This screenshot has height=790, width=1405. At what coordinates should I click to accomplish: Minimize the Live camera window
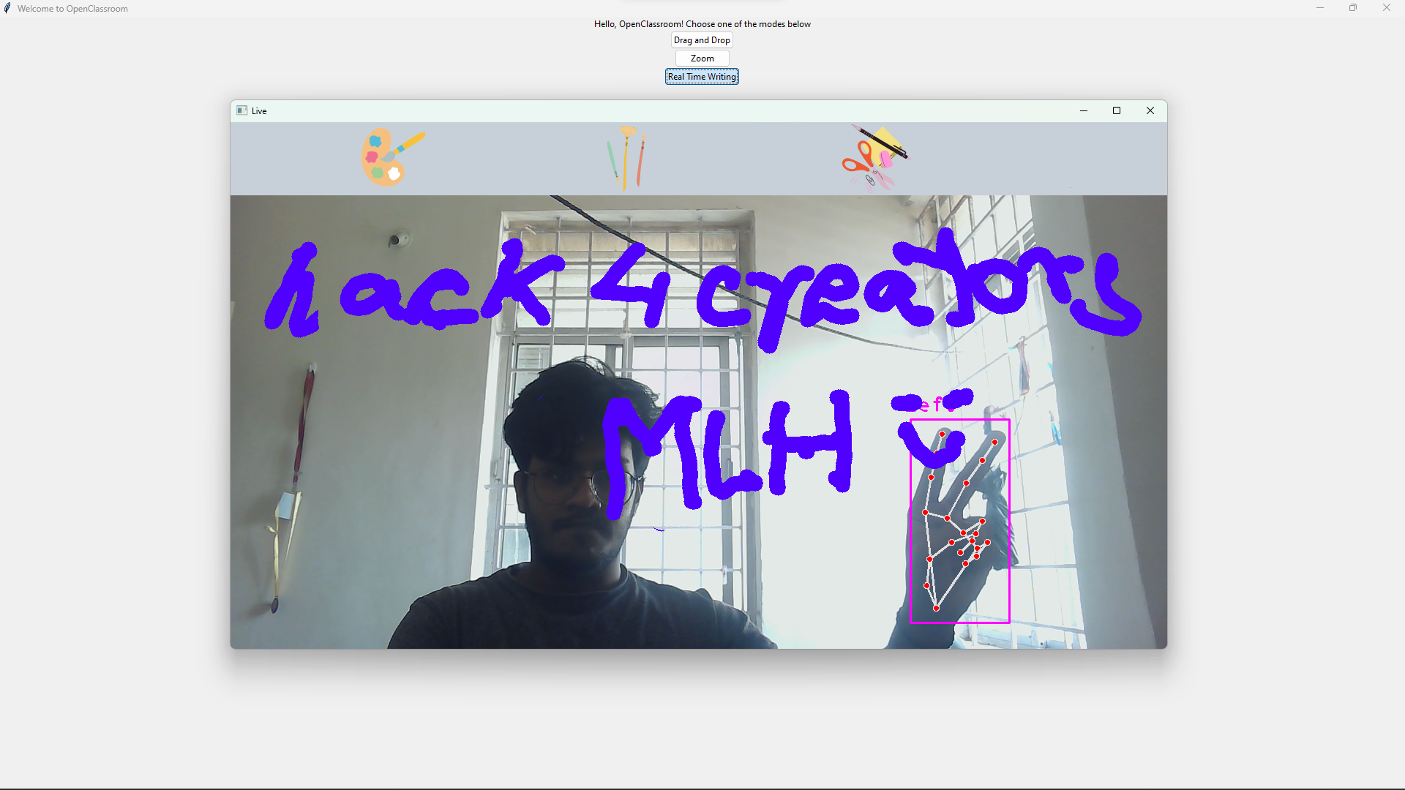[1083, 110]
